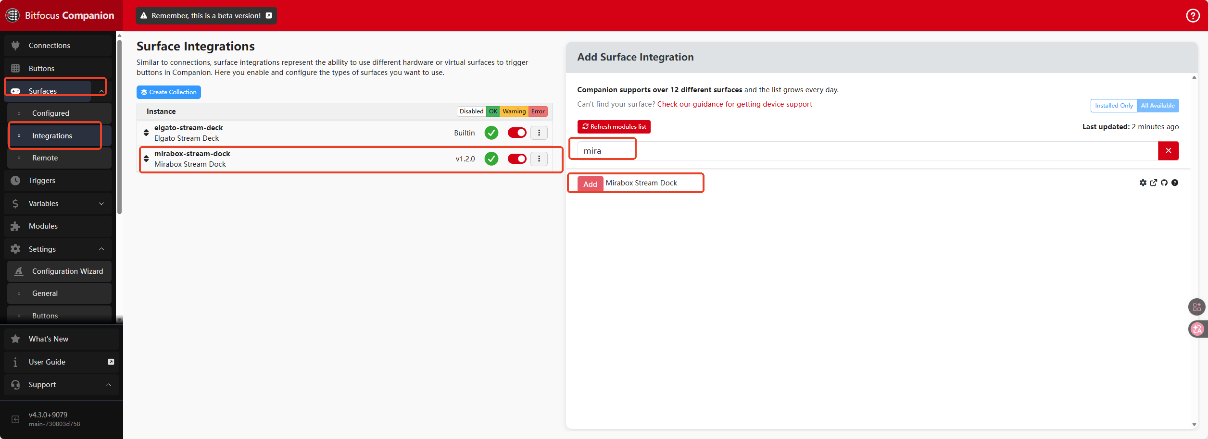Open the Mirabox module GitHub icon

[x=1164, y=183]
